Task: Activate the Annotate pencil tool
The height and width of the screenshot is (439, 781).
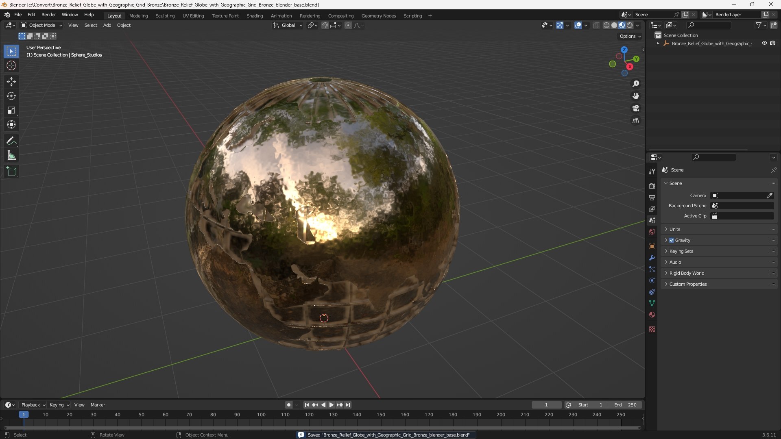Action: tap(11, 141)
